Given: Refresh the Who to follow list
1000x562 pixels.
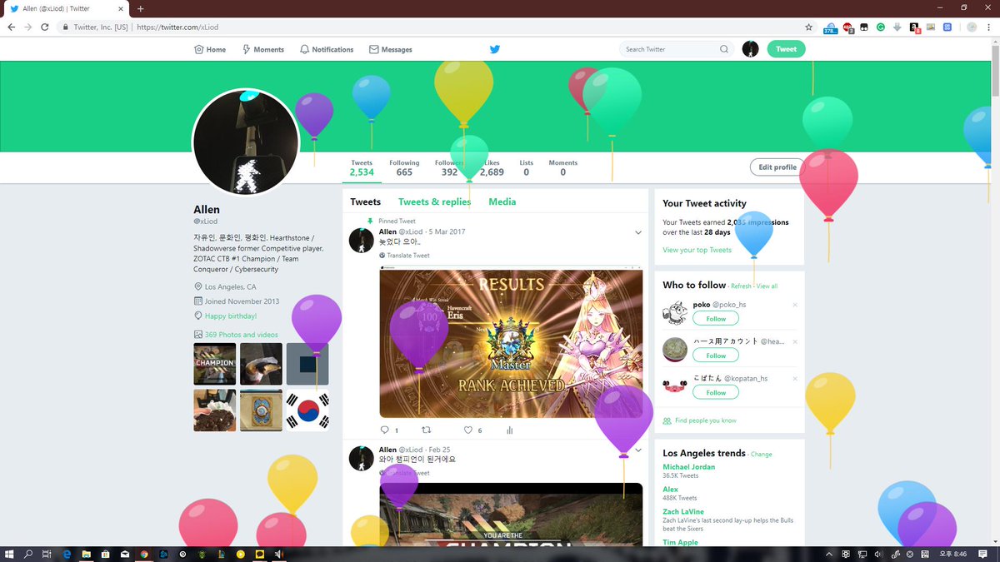Looking at the screenshot, I should tap(741, 286).
